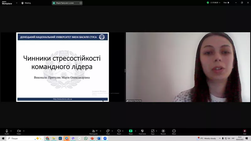Click the green Share screen button
251x141 pixels.
(x=131, y=132)
